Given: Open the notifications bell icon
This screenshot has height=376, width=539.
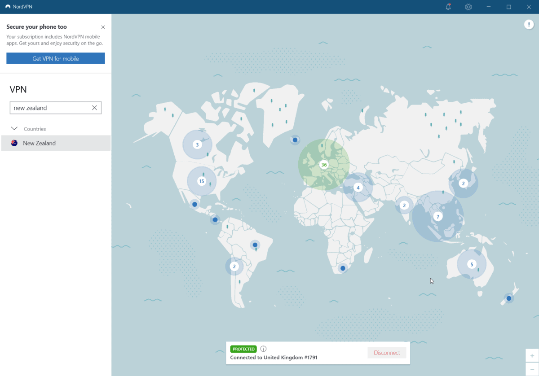Looking at the screenshot, I should [x=448, y=7].
